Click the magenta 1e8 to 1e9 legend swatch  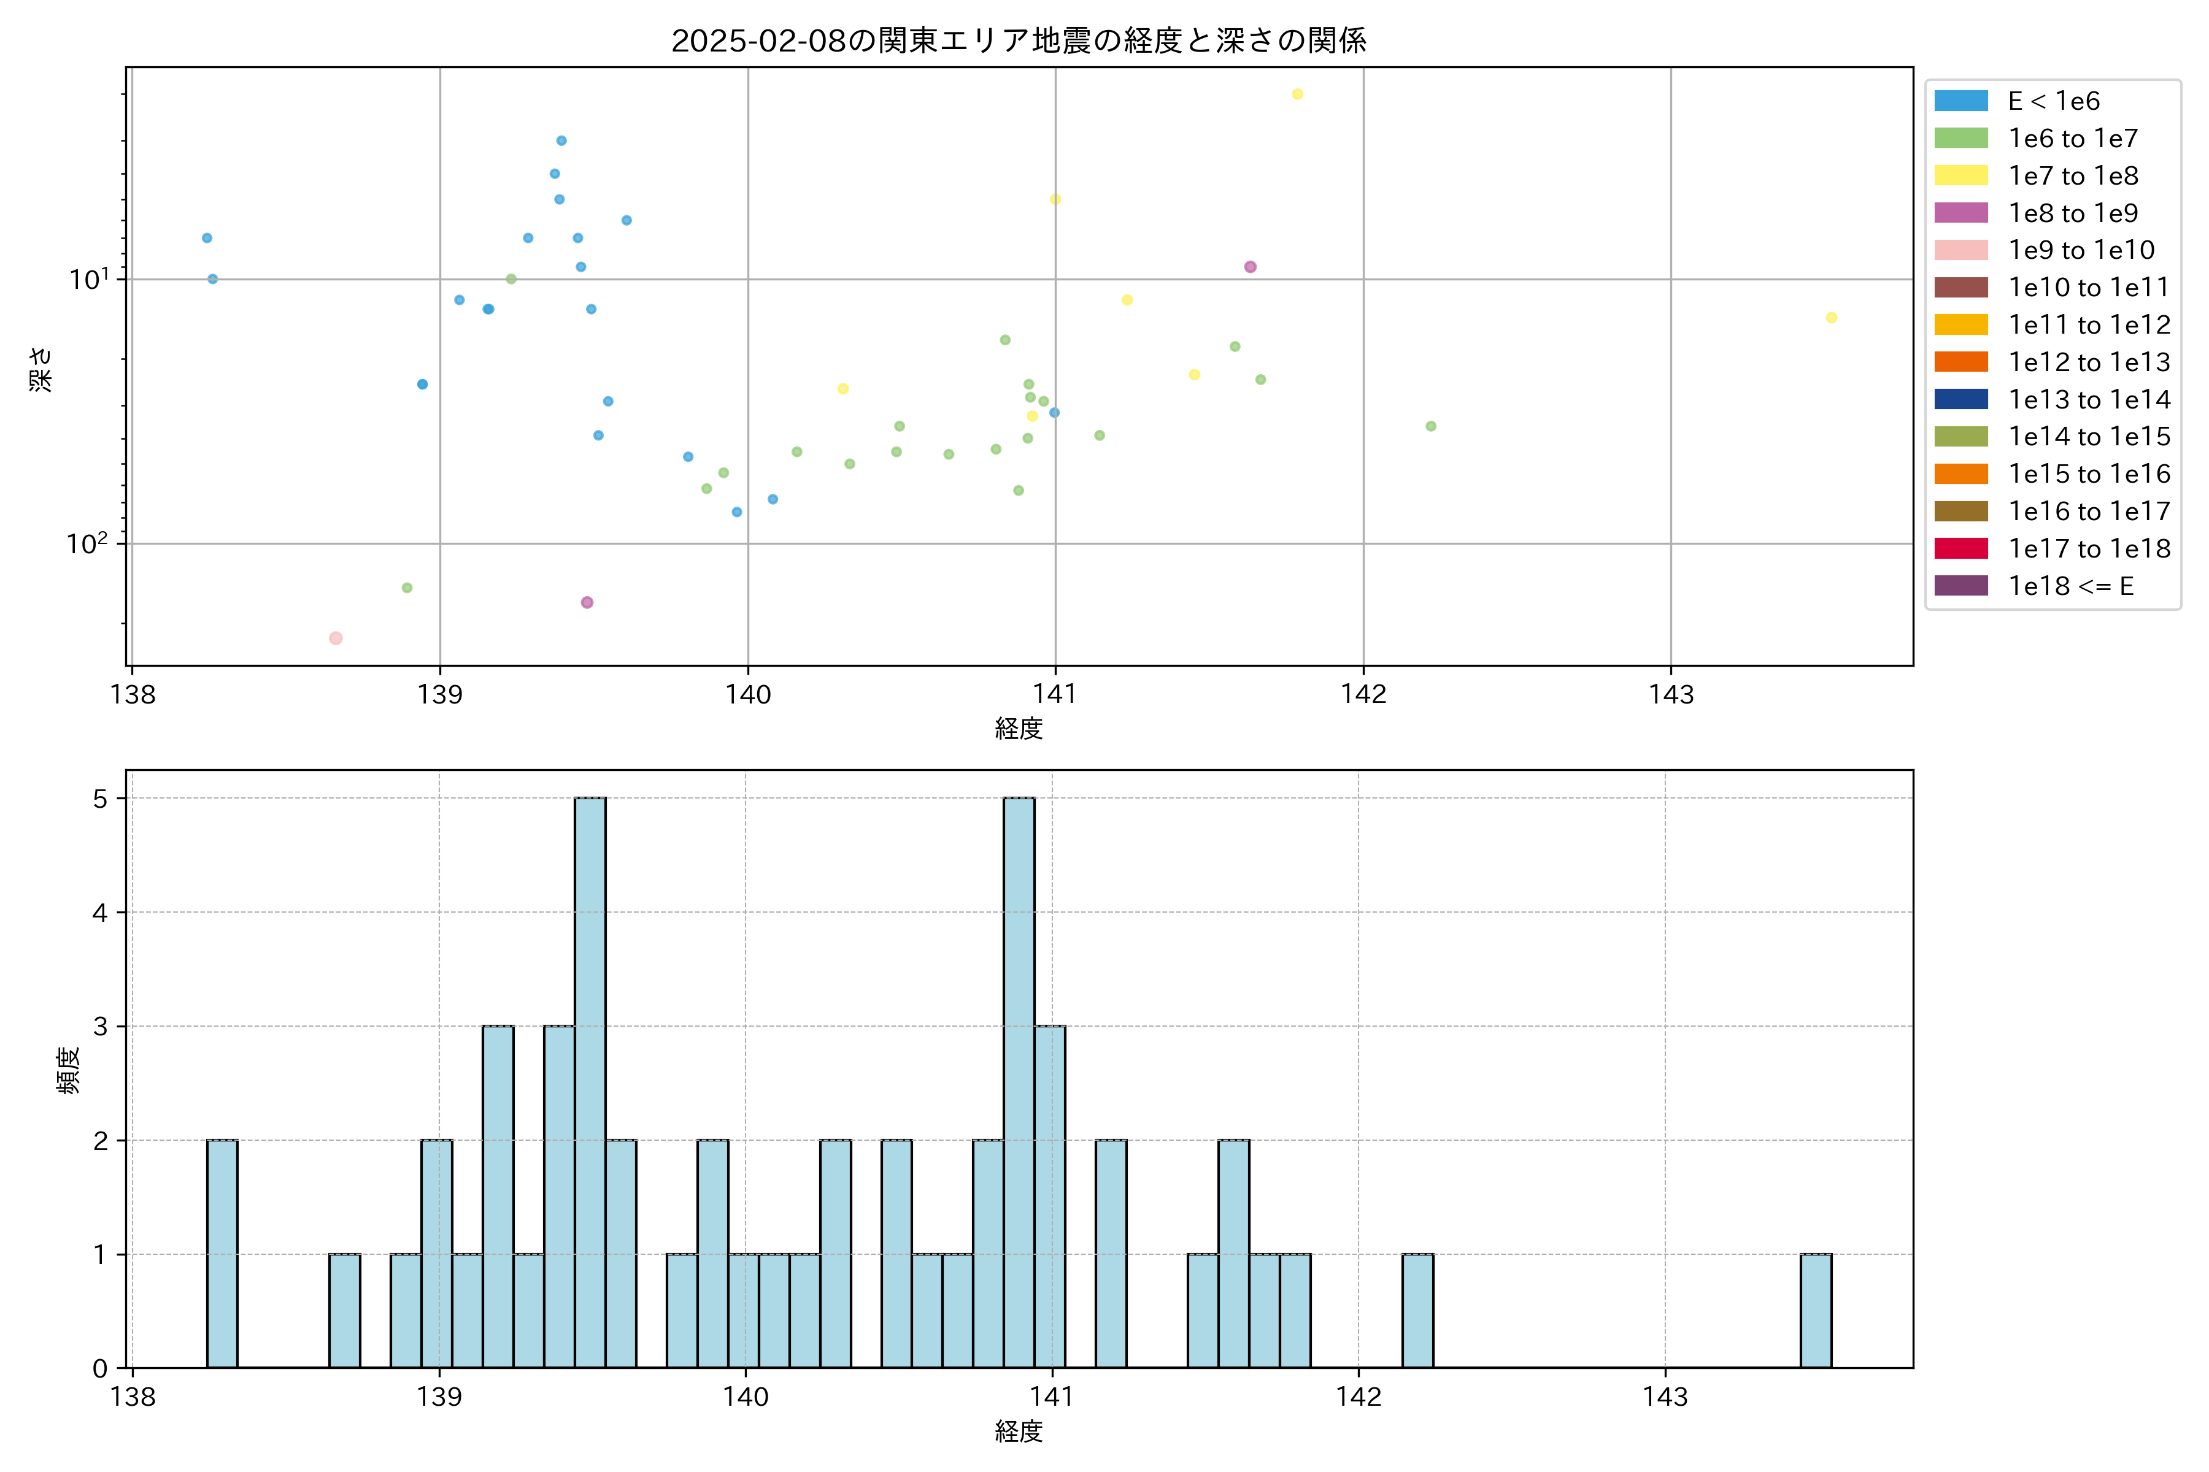pos(1961,213)
